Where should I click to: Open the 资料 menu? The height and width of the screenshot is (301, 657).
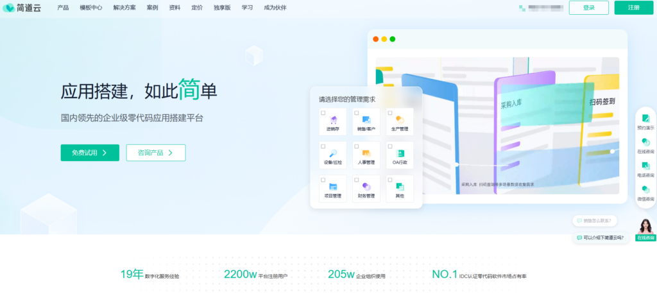click(x=175, y=8)
